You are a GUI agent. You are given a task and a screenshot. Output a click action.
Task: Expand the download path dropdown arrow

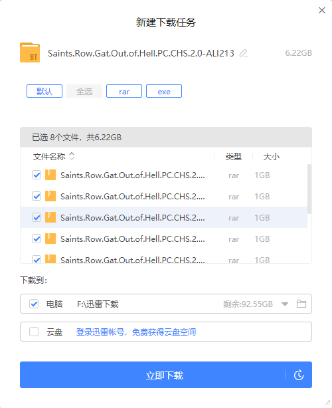pyautogui.click(x=285, y=304)
